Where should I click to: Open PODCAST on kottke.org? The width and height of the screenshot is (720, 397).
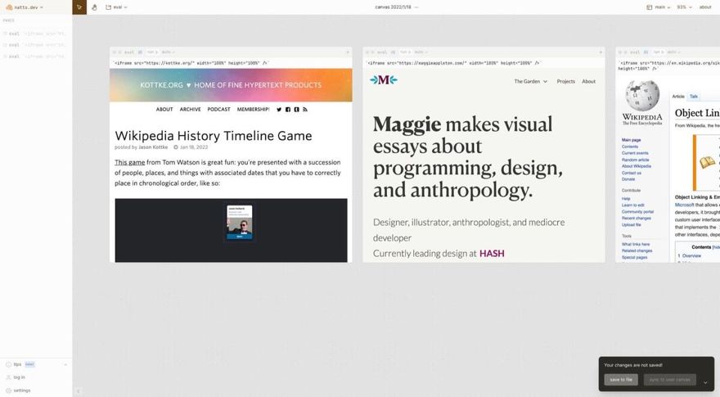pos(219,110)
